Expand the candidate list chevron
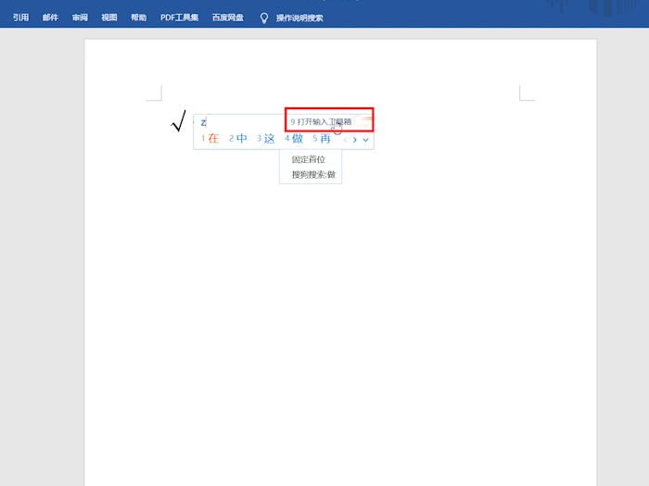 click(365, 140)
